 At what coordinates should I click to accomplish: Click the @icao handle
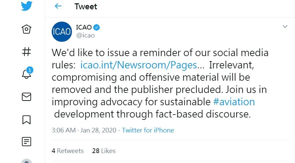(x=85, y=35)
